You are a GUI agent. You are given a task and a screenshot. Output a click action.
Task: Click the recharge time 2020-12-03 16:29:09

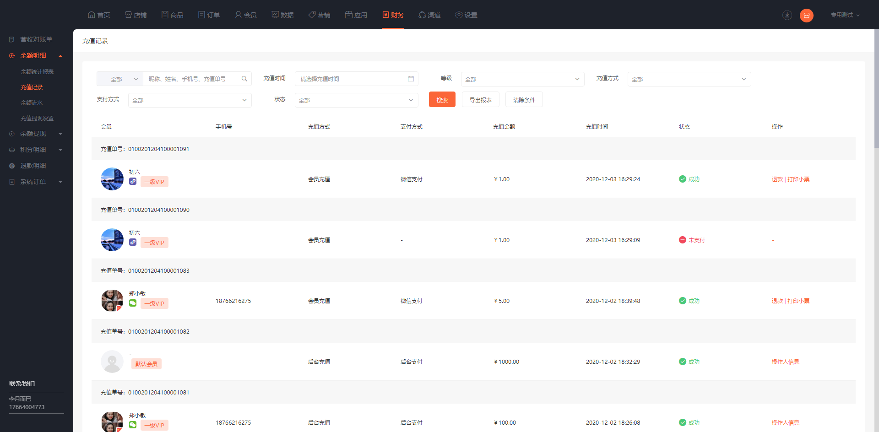coord(613,240)
